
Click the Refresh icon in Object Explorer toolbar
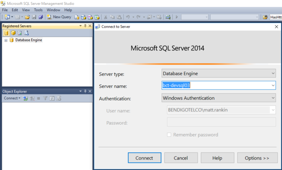pyautogui.click(x=52, y=98)
